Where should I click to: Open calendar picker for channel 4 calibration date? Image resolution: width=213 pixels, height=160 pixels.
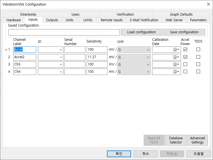(x=176, y=72)
